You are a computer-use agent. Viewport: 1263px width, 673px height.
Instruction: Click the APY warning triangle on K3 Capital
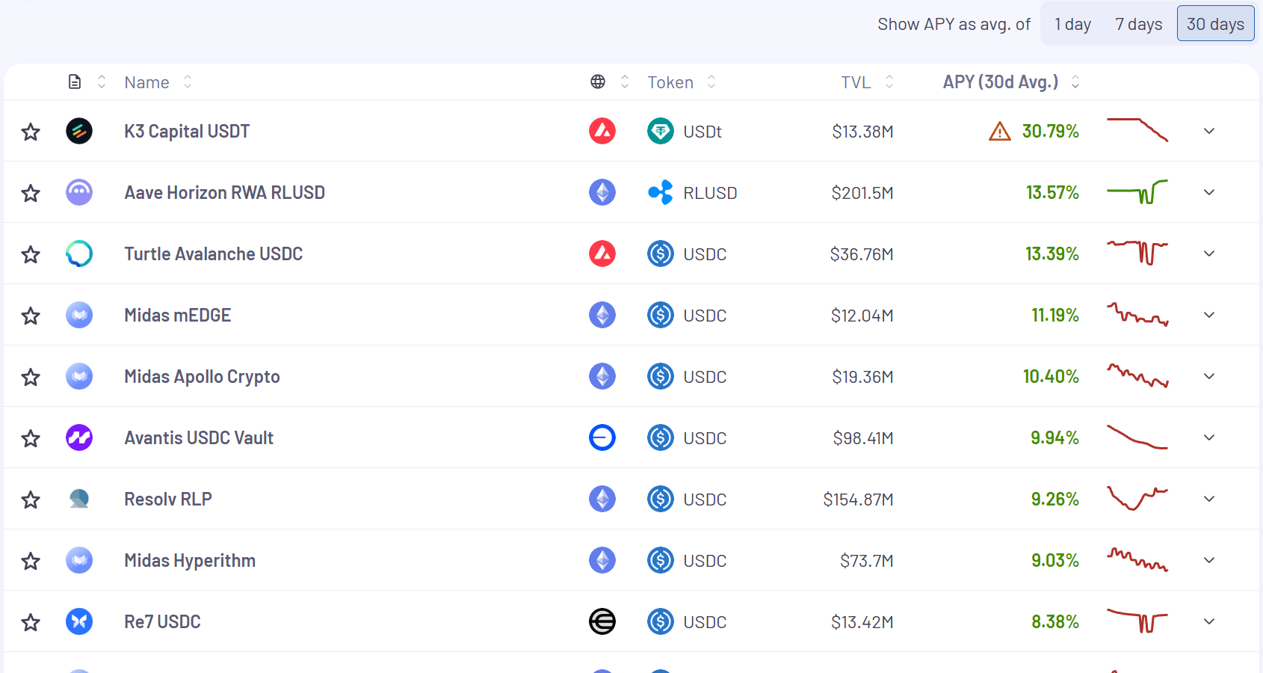pos(1000,132)
